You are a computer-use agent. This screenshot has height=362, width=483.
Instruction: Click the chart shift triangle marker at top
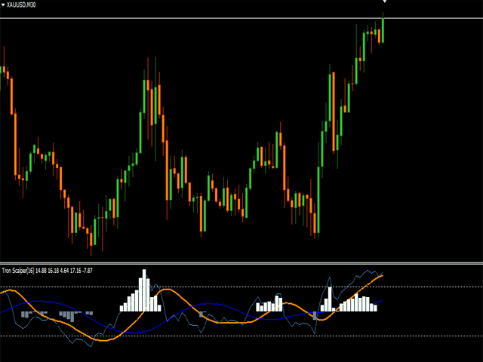coord(384,2)
